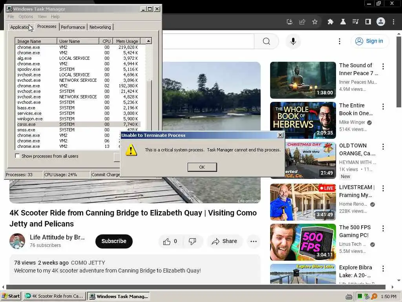Click the Share button under the video
This screenshot has width=402, height=302.
[x=225, y=241]
